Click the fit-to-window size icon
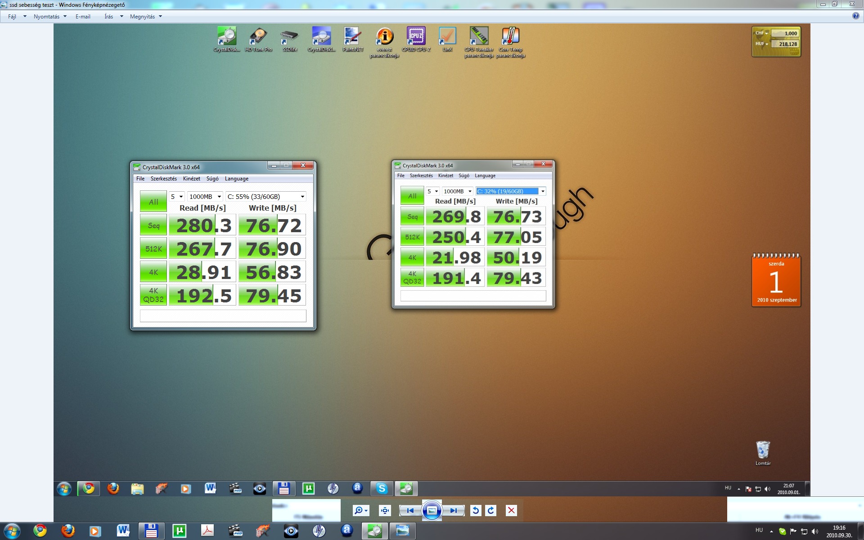The image size is (864, 540). point(385,510)
